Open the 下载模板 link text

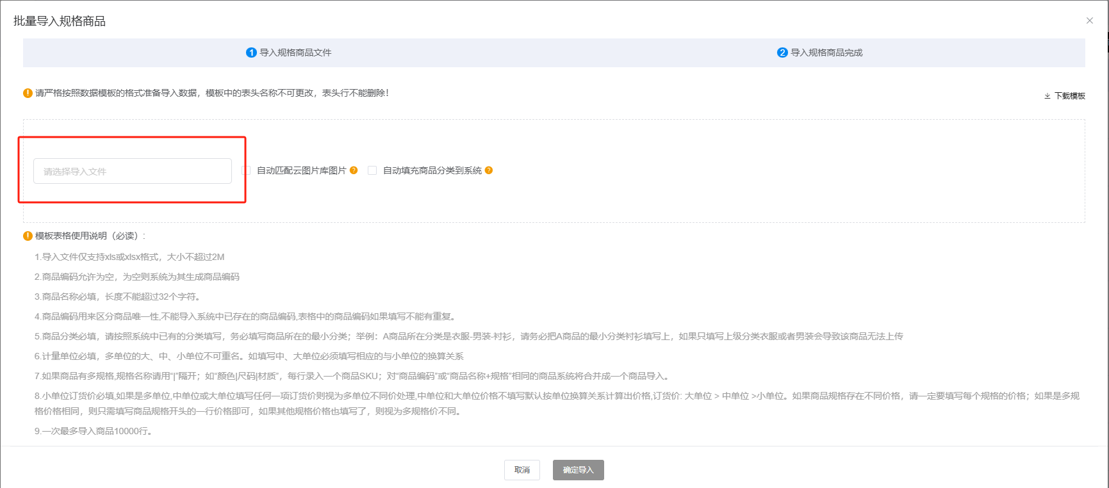tap(1070, 96)
